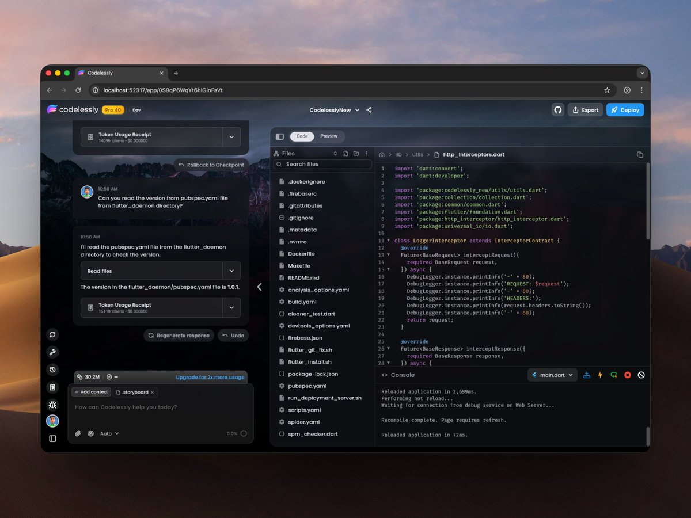
Task: Click the home breadcrumb icon
Action: [x=382, y=155]
